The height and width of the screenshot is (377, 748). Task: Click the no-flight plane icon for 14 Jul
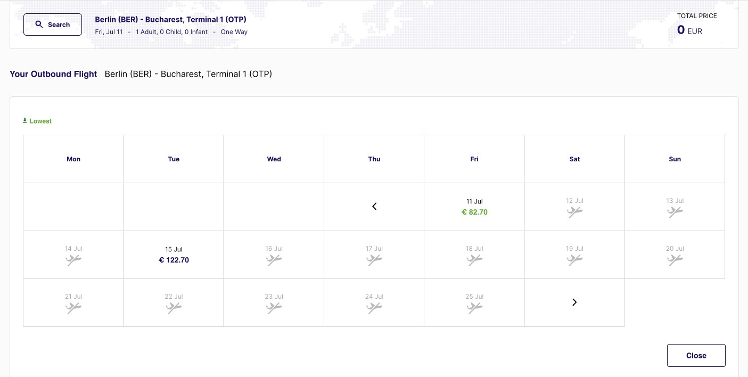(x=73, y=260)
